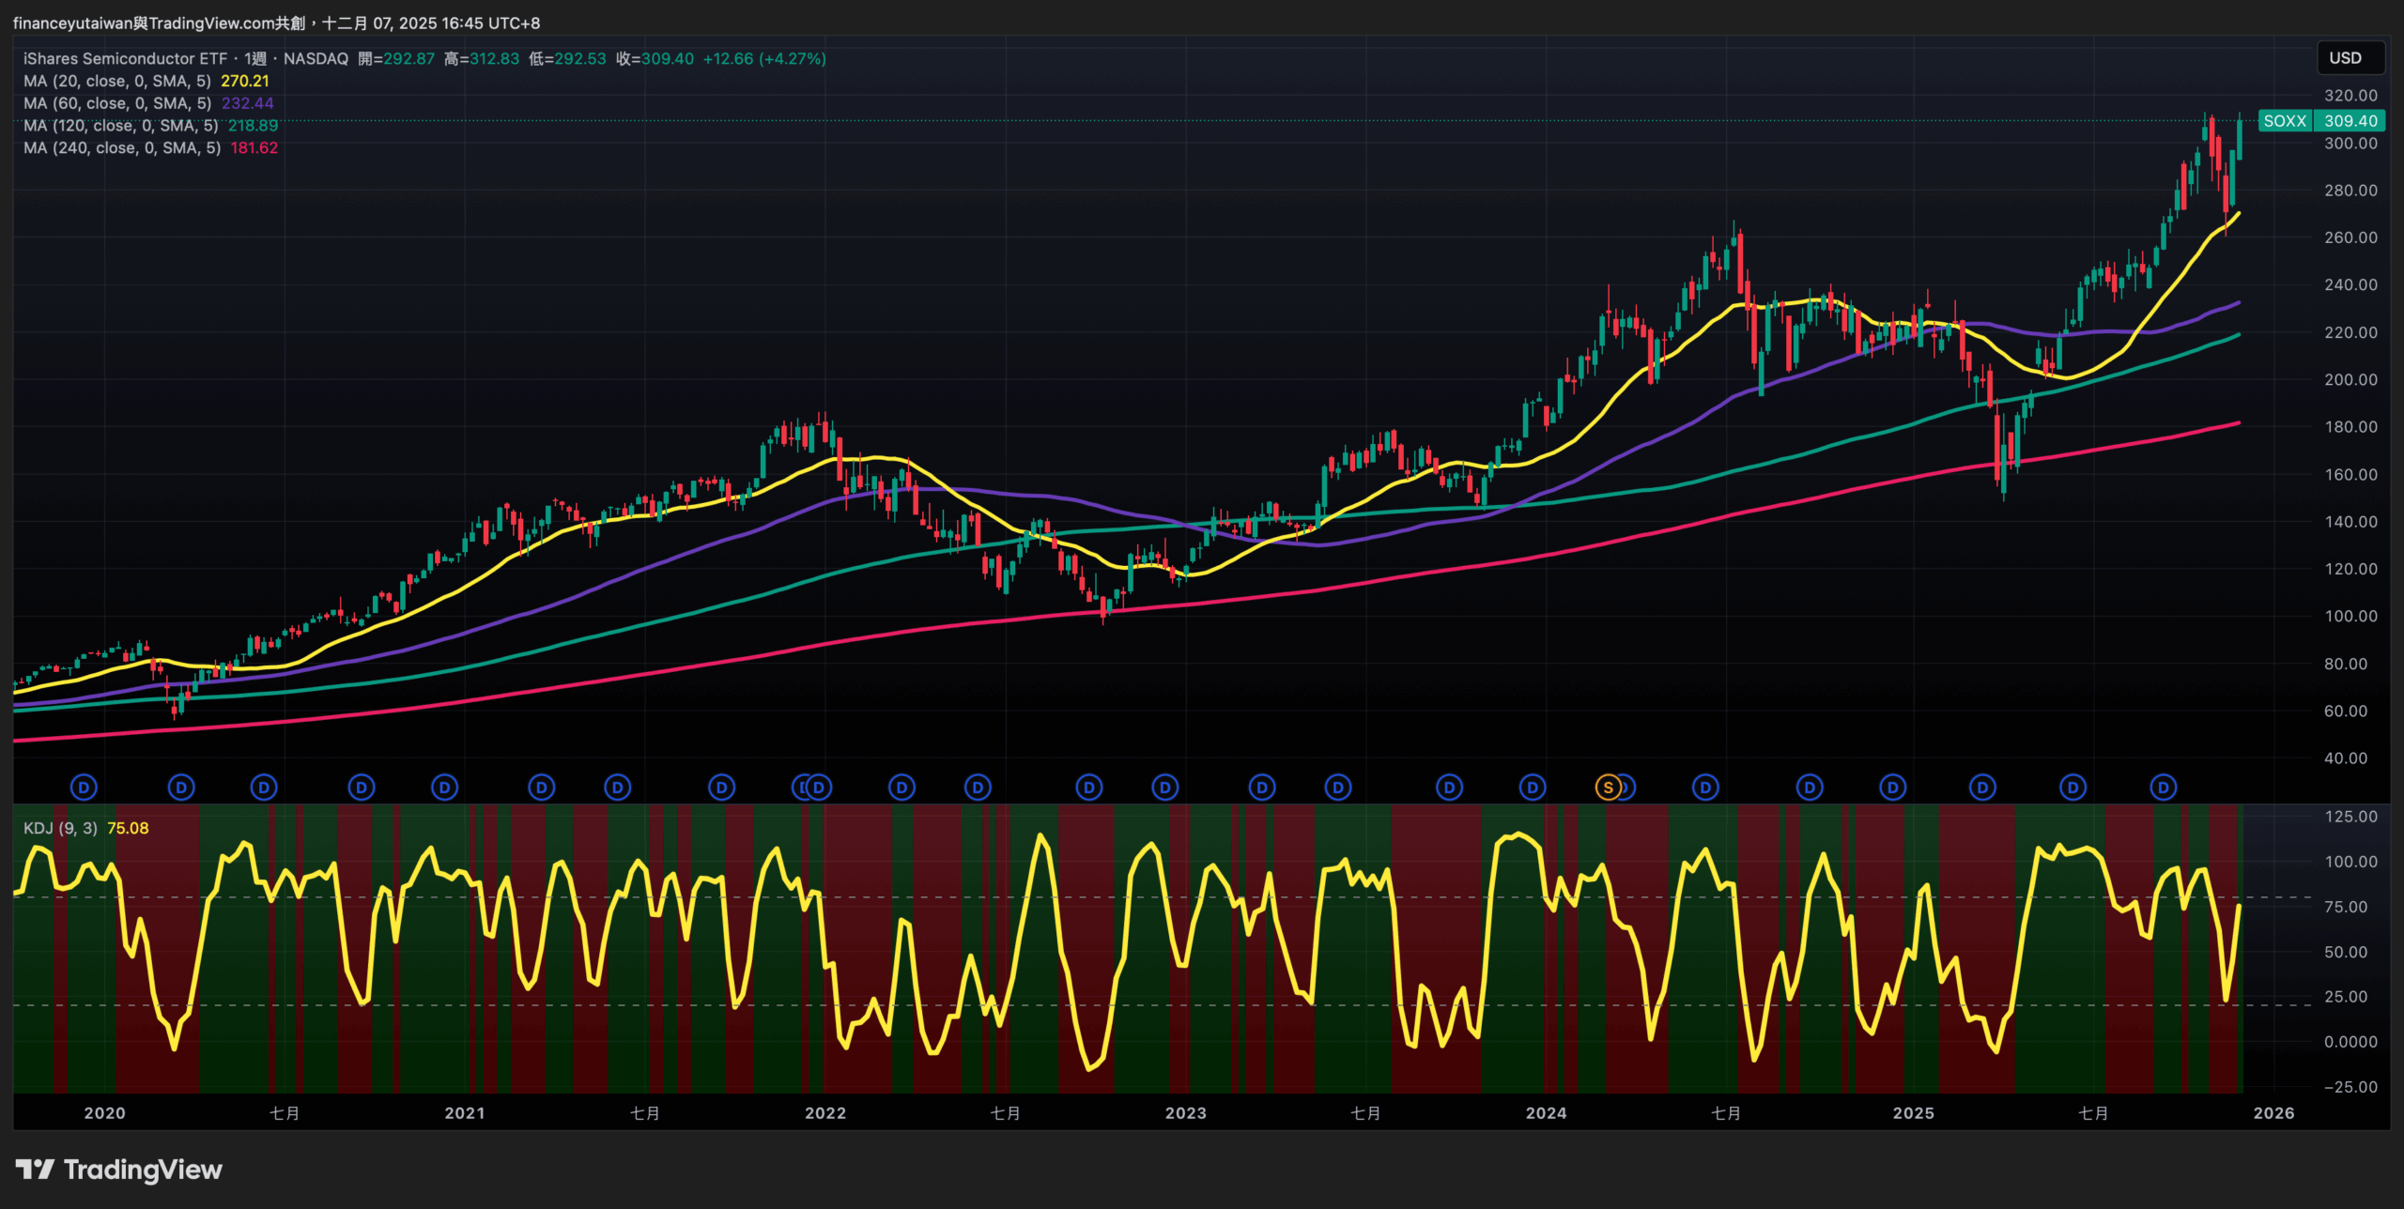Click front D marker of overlapping pair near 2022

[819, 788]
